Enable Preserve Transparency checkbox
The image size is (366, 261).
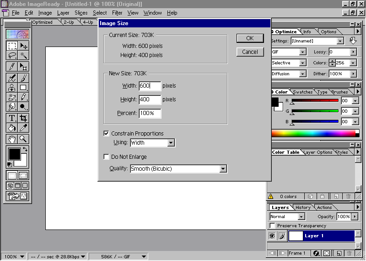[x=272, y=225]
